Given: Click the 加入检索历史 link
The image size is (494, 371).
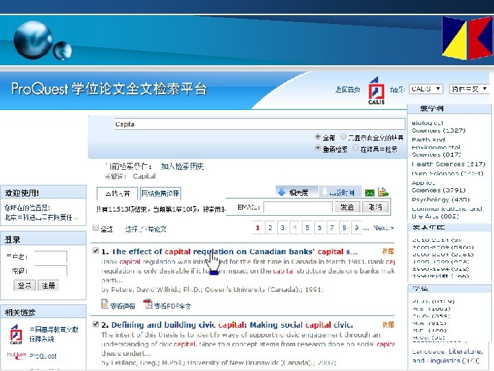Looking at the screenshot, I should point(182,166).
